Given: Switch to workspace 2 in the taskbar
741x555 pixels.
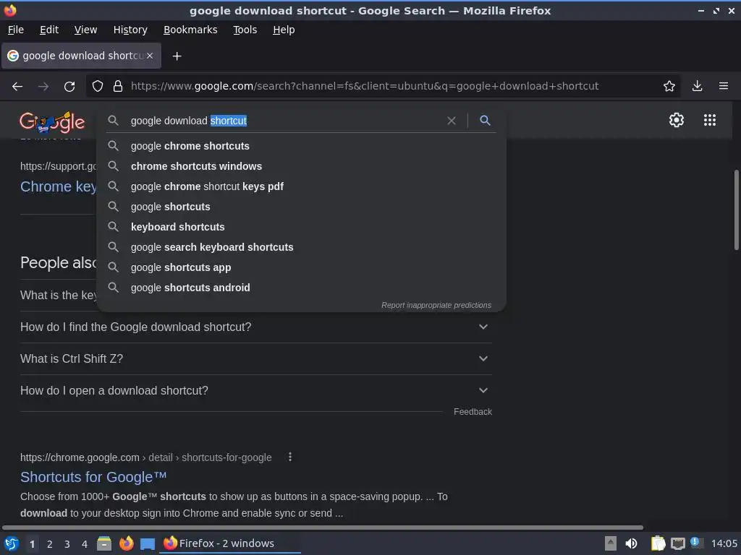Looking at the screenshot, I should point(50,544).
